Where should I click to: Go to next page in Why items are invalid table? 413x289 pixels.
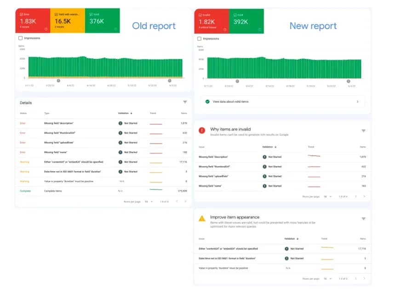364,197
